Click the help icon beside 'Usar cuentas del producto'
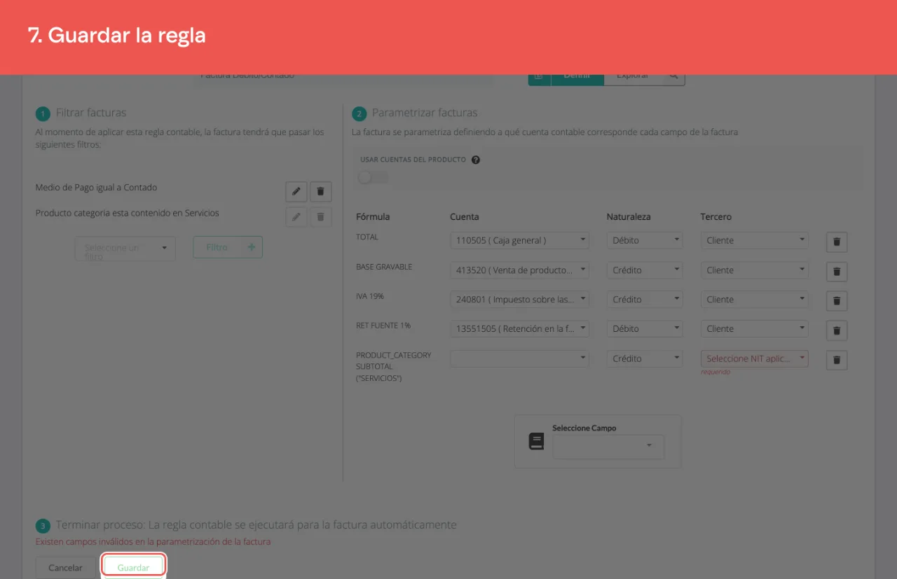The width and height of the screenshot is (897, 579). click(476, 160)
